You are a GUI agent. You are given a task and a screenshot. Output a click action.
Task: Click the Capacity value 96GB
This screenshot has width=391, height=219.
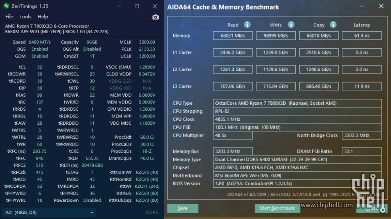coord(92,42)
